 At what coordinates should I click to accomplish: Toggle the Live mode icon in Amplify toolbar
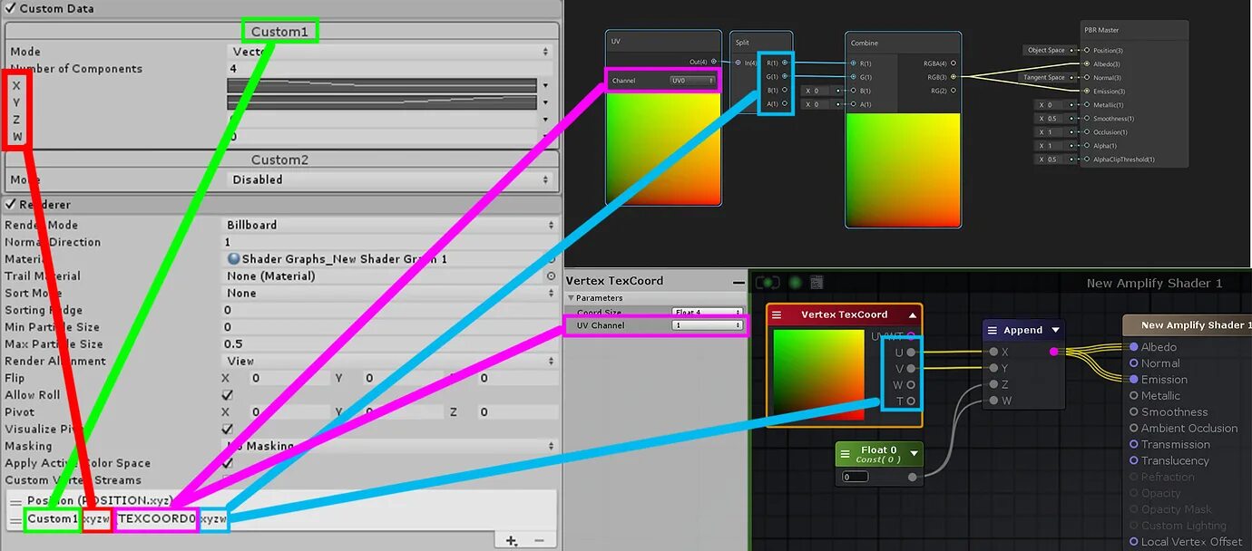coord(768,283)
